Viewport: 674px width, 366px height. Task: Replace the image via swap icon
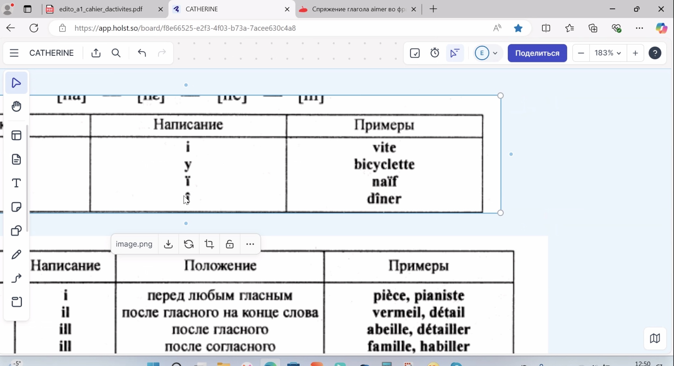(x=189, y=244)
